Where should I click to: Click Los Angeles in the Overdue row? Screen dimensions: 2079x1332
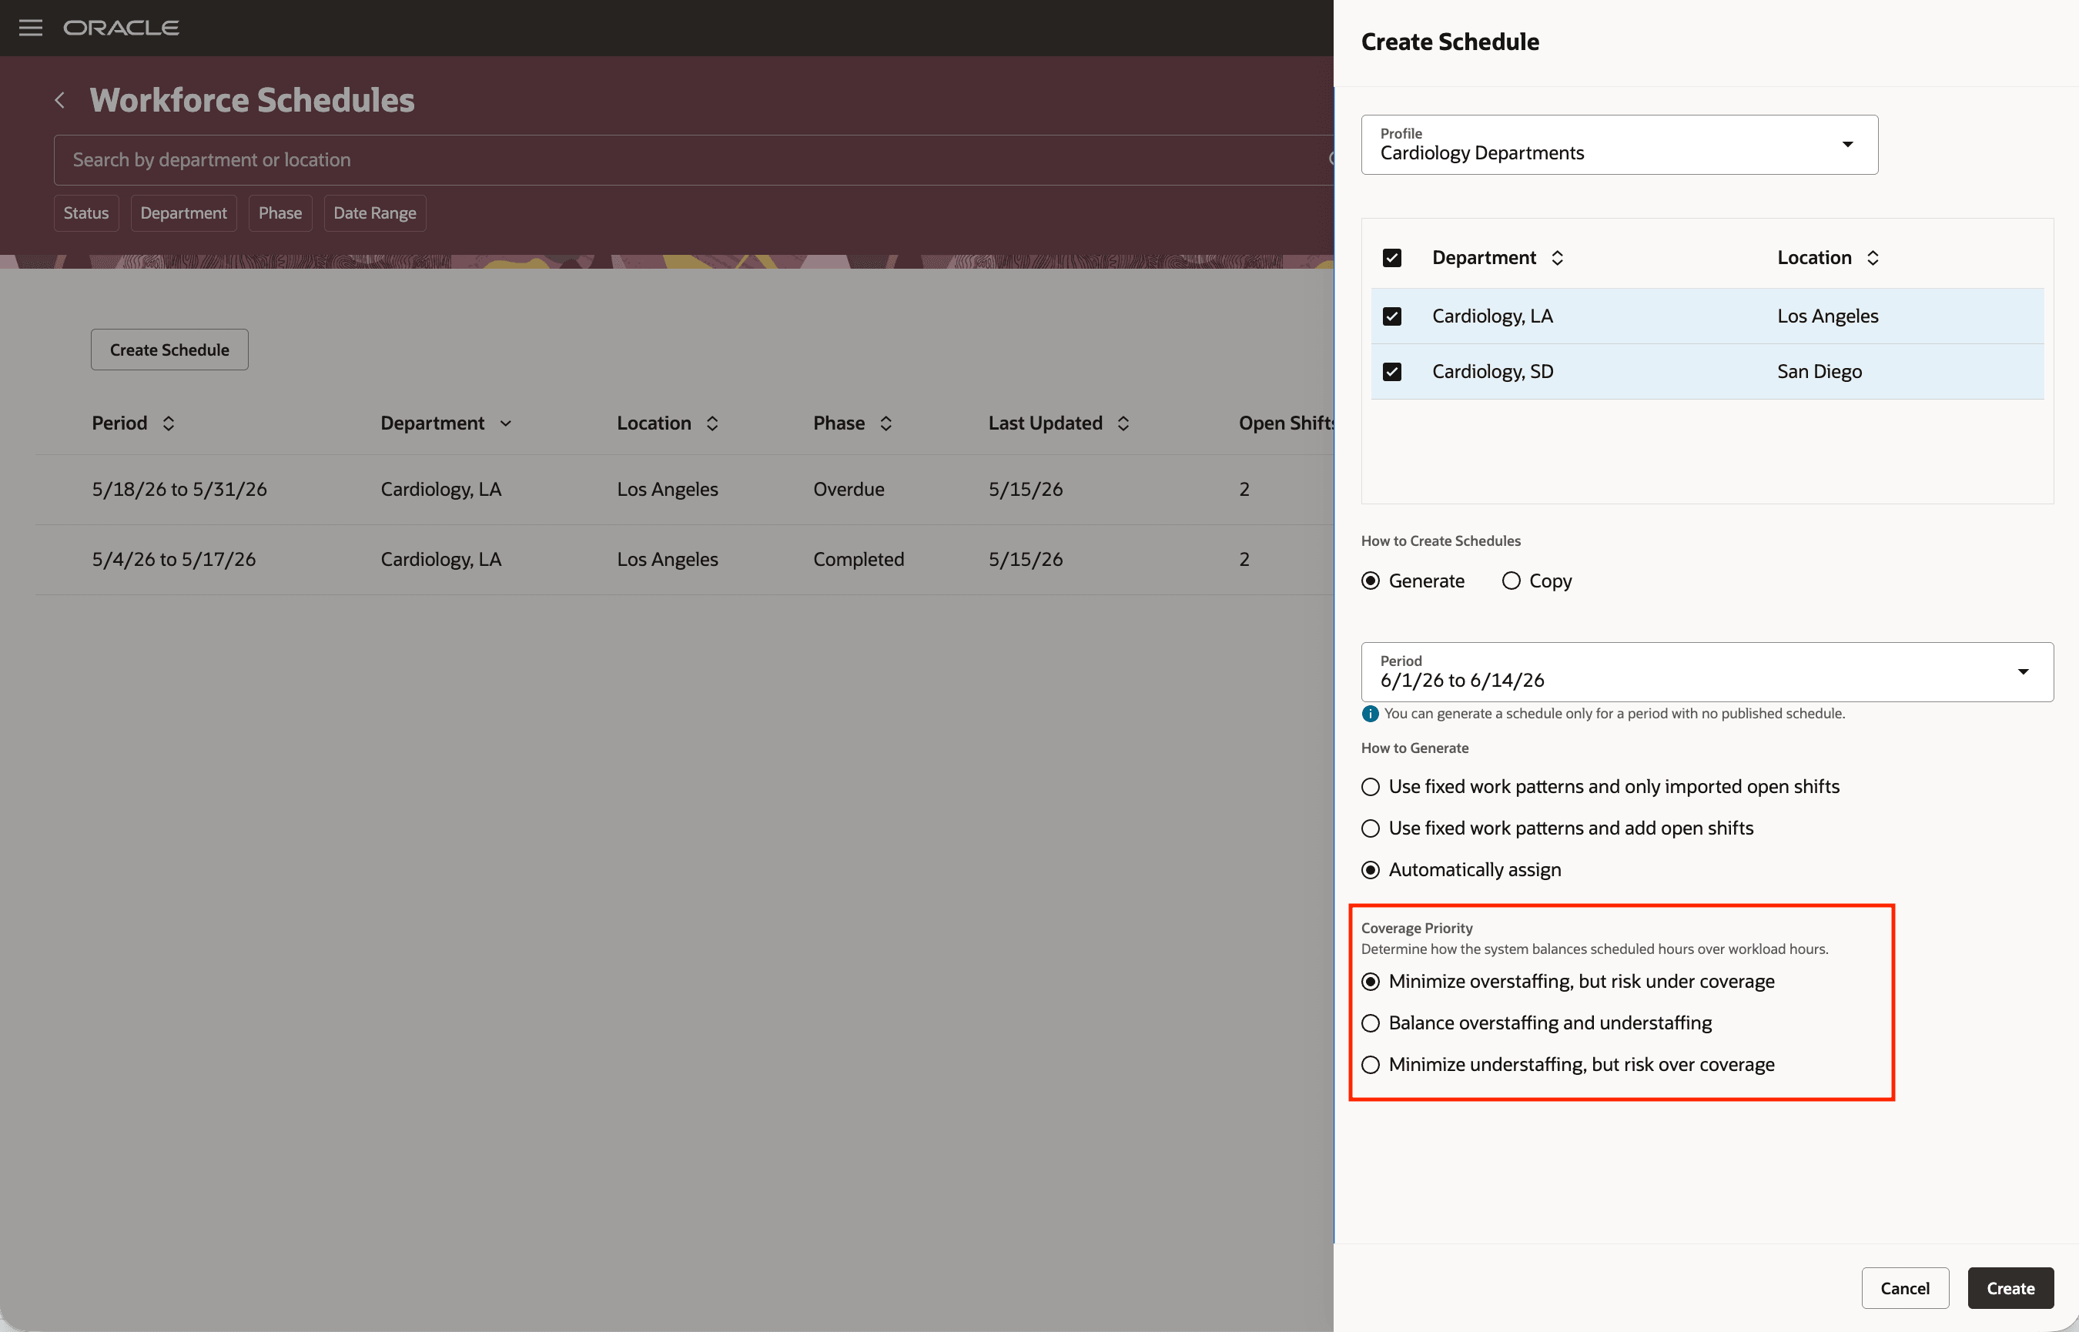pos(668,490)
